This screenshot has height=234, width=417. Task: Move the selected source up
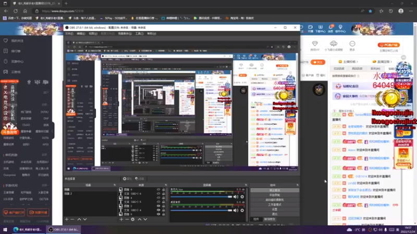click(139, 219)
